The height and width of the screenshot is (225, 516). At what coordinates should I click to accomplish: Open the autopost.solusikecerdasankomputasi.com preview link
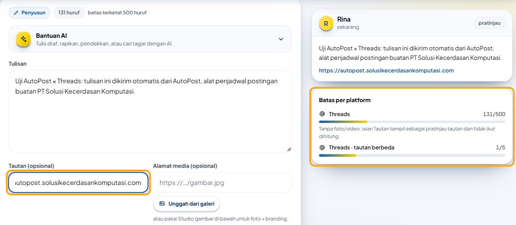point(386,70)
